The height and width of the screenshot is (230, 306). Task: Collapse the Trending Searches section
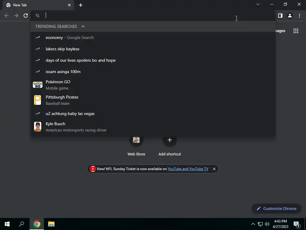(83, 26)
